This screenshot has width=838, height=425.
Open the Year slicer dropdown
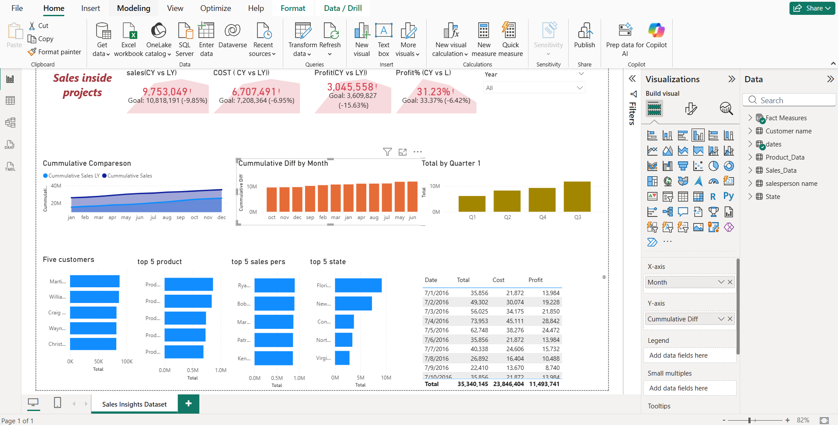coord(581,87)
